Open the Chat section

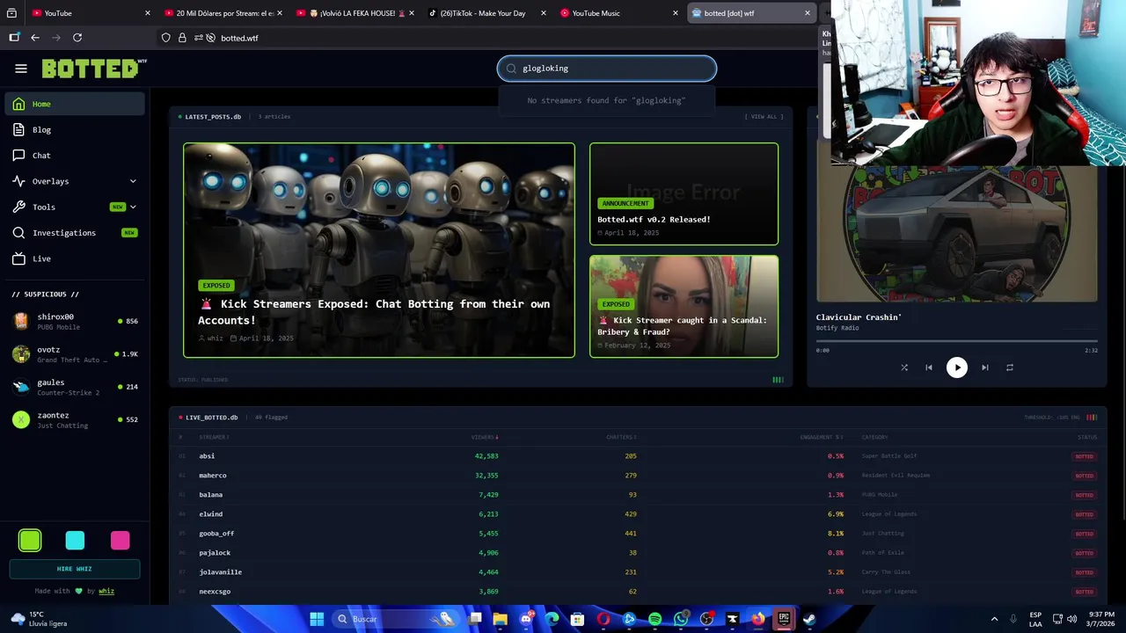75,156
